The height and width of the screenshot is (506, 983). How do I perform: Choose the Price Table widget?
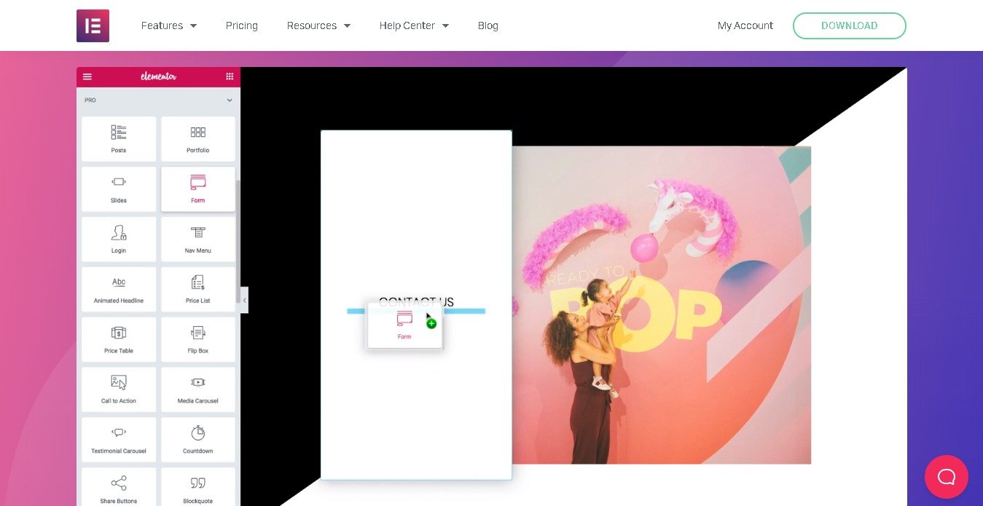coord(119,339)
